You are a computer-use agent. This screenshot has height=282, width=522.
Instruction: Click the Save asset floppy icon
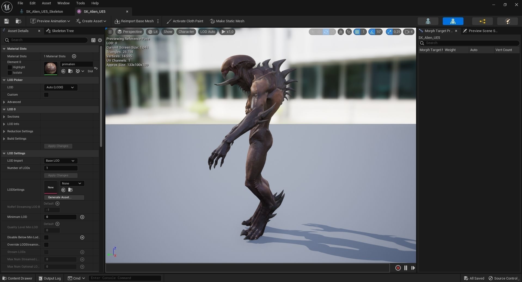coord(7,21)
